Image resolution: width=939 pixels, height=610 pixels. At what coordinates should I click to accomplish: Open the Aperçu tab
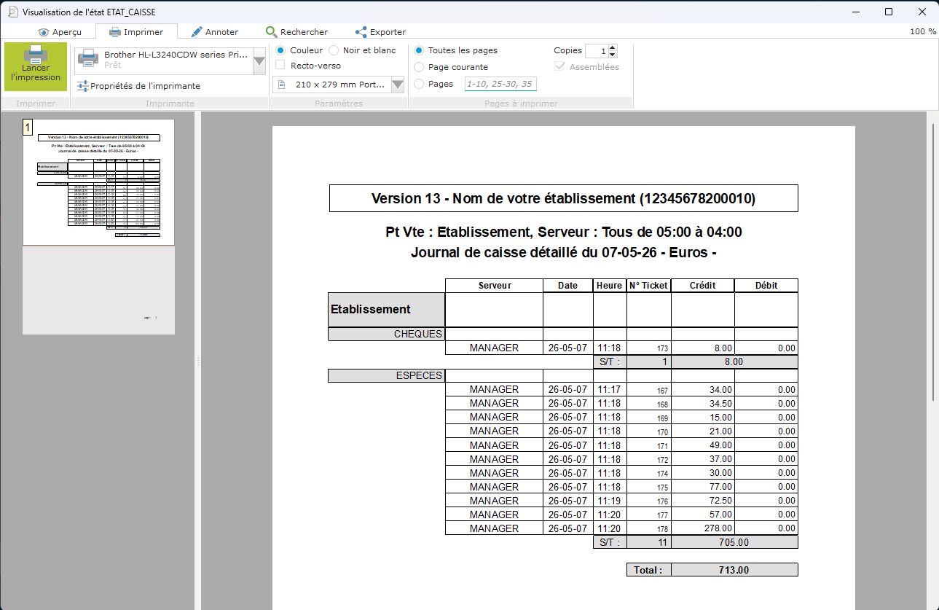(60, 32)
